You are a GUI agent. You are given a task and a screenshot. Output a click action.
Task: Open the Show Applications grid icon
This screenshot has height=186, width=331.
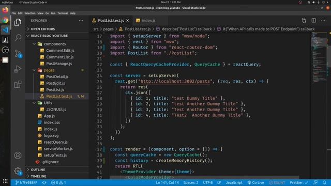pos(5,181)
